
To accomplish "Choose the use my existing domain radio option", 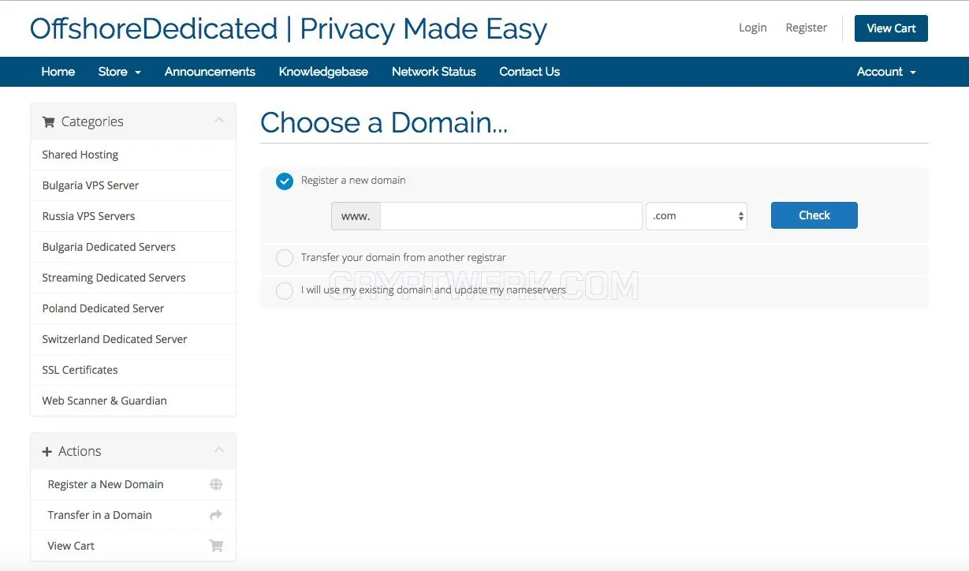I will 285,291.
